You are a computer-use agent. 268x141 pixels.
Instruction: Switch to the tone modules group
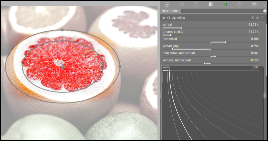(211, 4)
